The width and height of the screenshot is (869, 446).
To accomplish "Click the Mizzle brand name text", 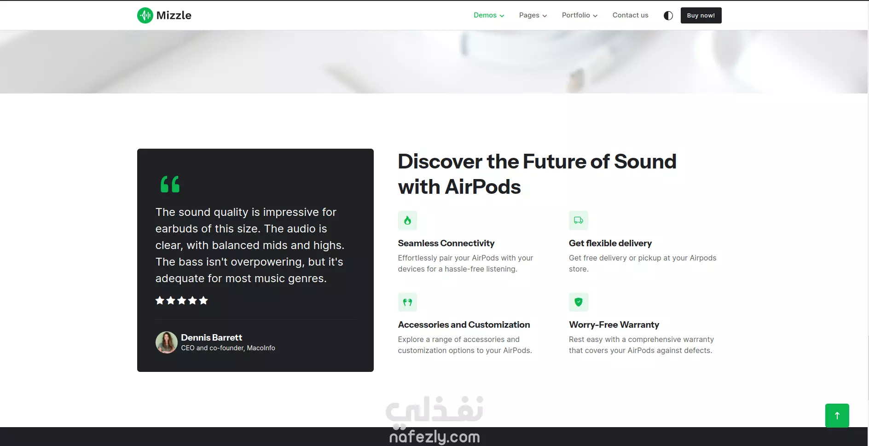I will click(174, 15).
